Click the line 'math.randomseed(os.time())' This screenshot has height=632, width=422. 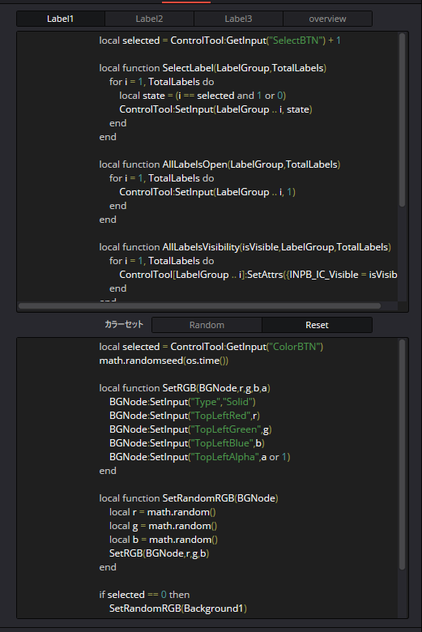pos(164,361)
